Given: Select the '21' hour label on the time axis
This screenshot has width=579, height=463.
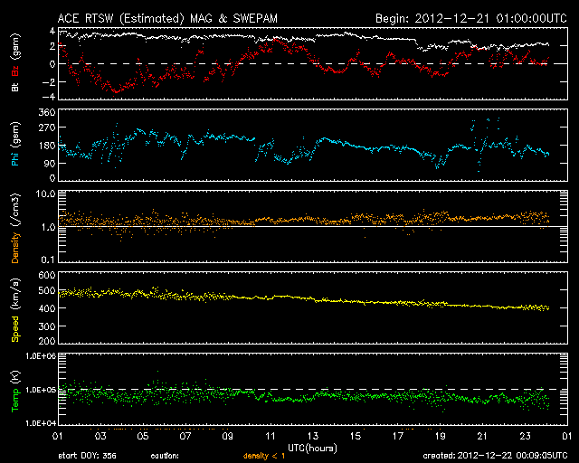Looking at the screenshot, I should coord(482,436).
